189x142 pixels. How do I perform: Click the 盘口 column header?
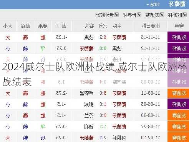[x=62, y=26]
